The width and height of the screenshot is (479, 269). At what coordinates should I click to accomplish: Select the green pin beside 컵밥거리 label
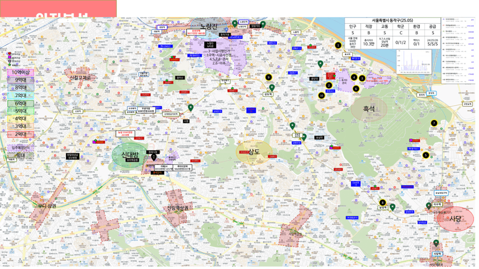tap(263, 24)
